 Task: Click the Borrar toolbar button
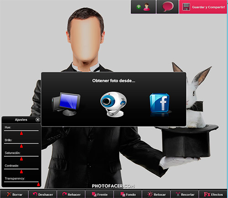(x=14, y=194)
